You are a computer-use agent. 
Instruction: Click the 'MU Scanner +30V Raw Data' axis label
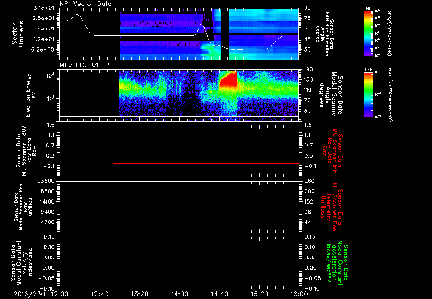click(x=26, y=151)
